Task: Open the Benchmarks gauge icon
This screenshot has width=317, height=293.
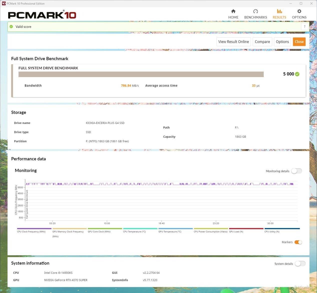Action: [255, 11]
